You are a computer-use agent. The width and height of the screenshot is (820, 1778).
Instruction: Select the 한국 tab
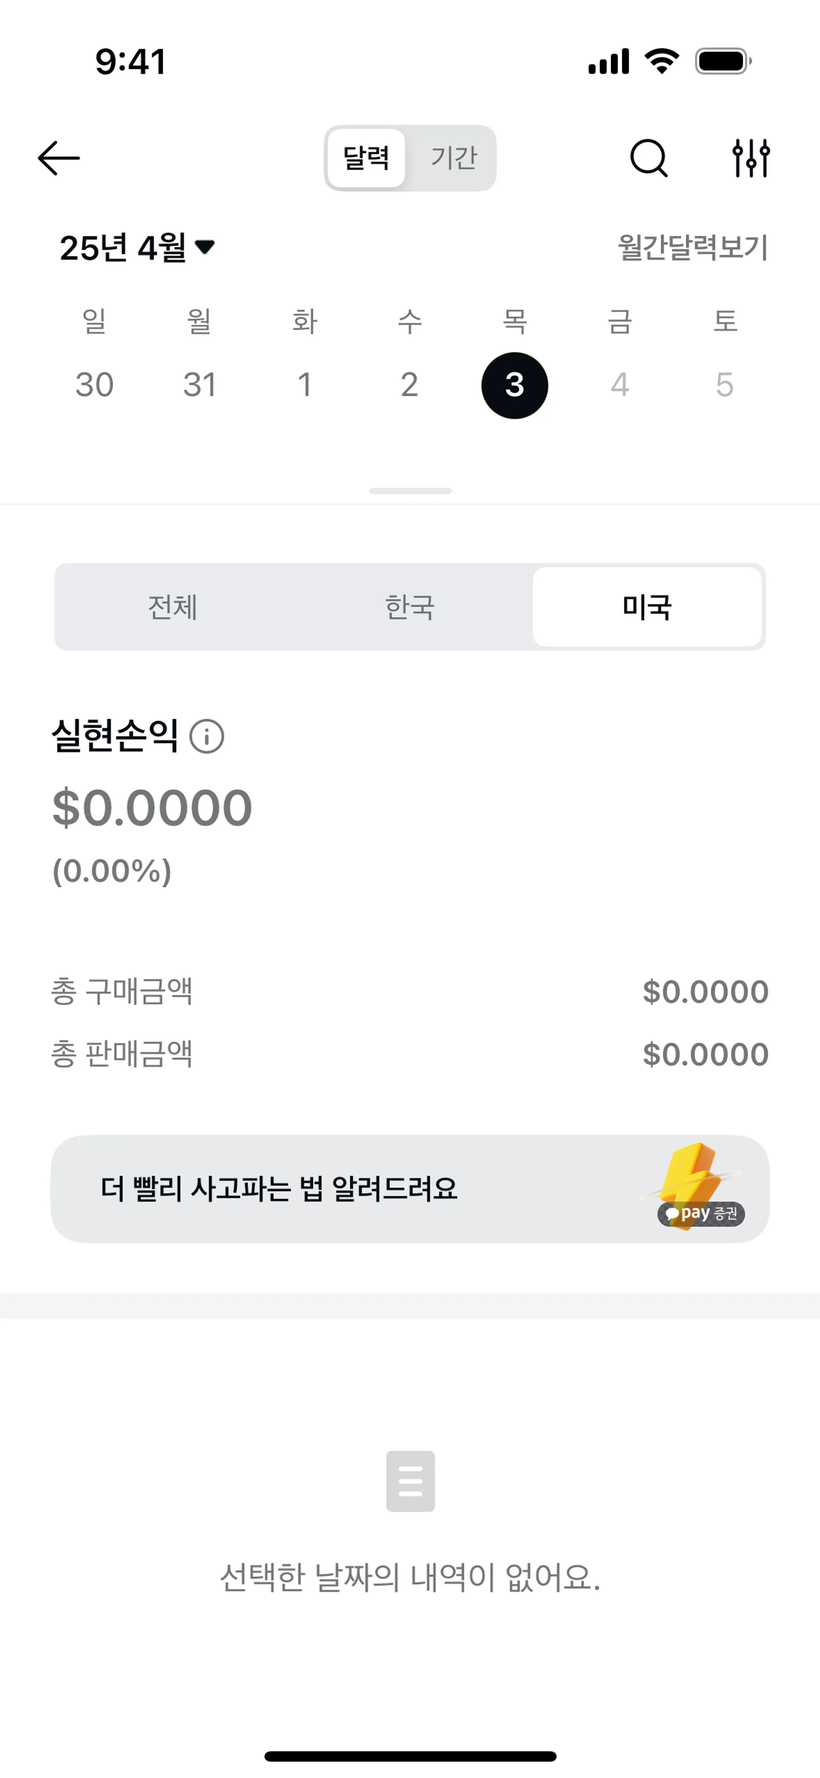[410, 607]
